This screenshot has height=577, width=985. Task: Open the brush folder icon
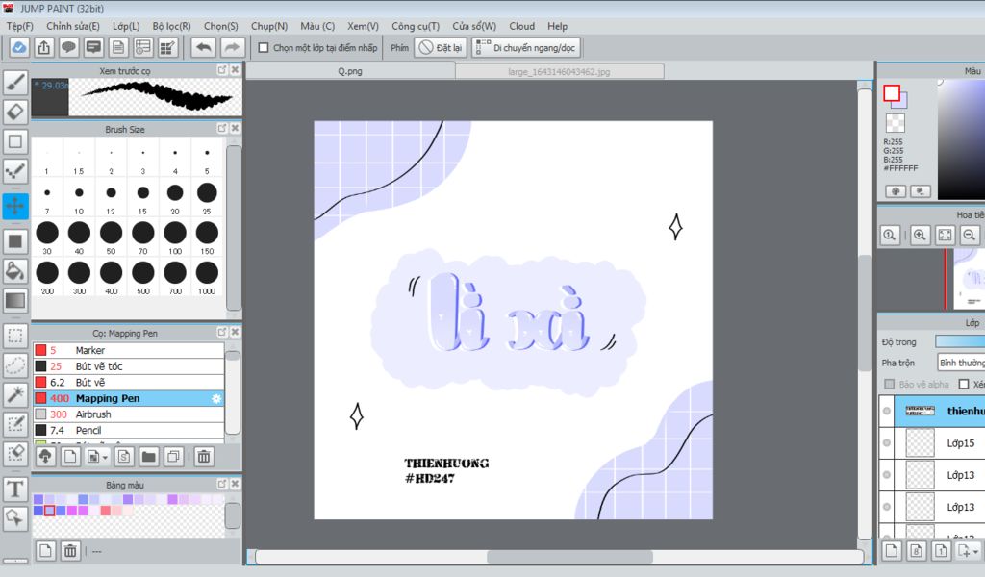point(149,457)
